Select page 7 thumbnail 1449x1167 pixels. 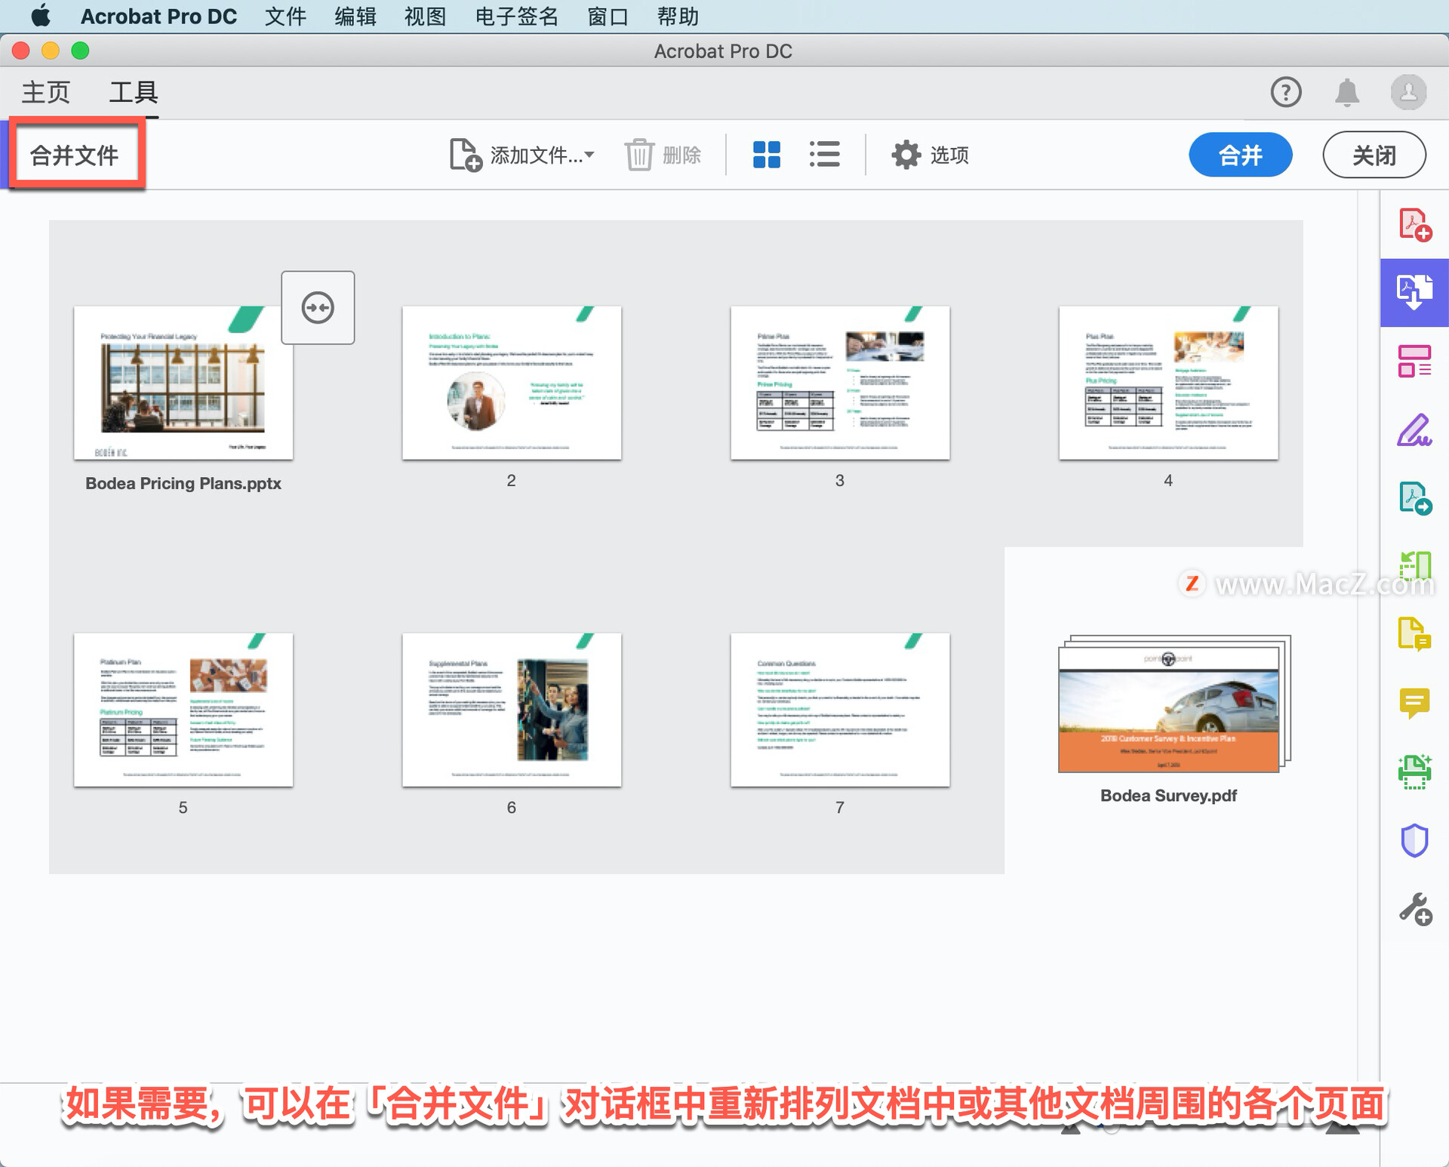click(840, 710)
